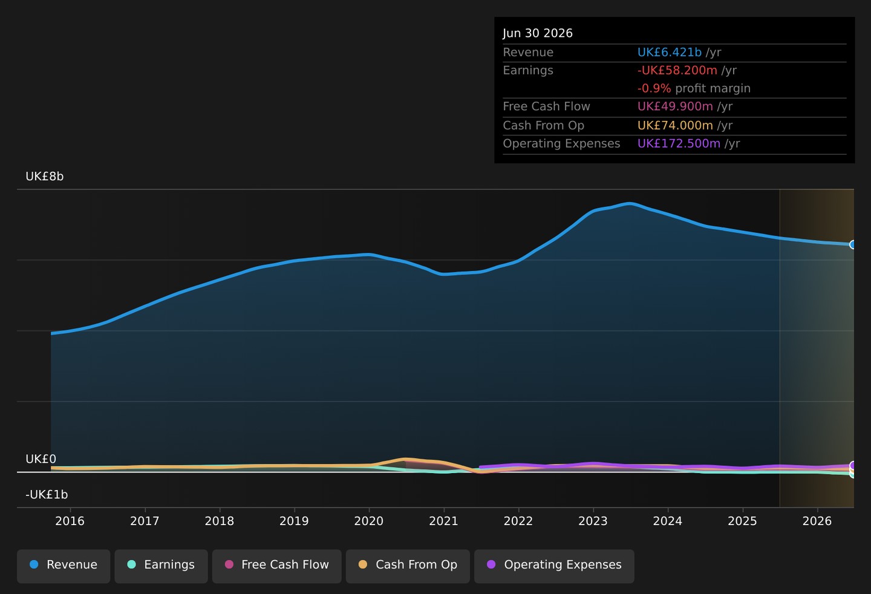
Task: Click the 2016 x-axis year label
Action: pos(70,521)
